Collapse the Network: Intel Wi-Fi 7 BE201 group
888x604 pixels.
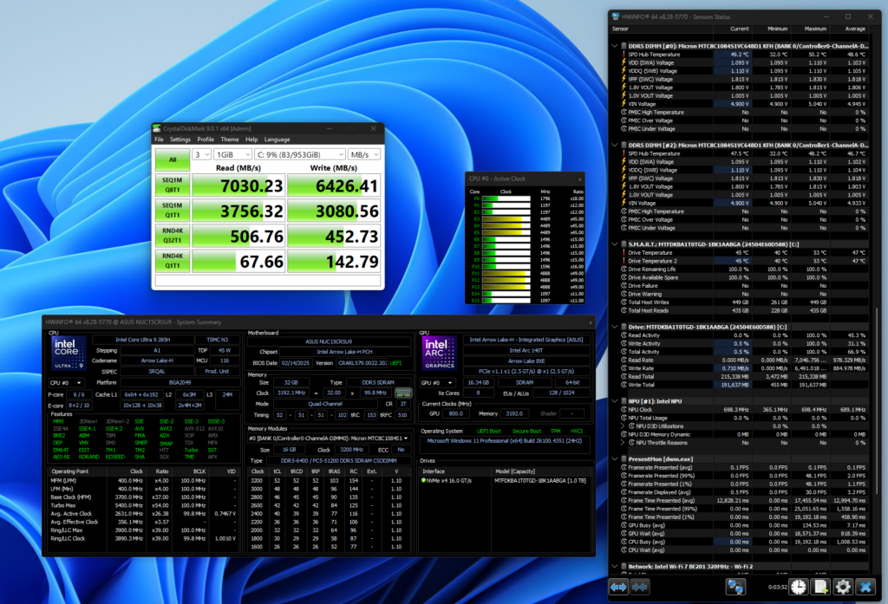click(615, 566)
